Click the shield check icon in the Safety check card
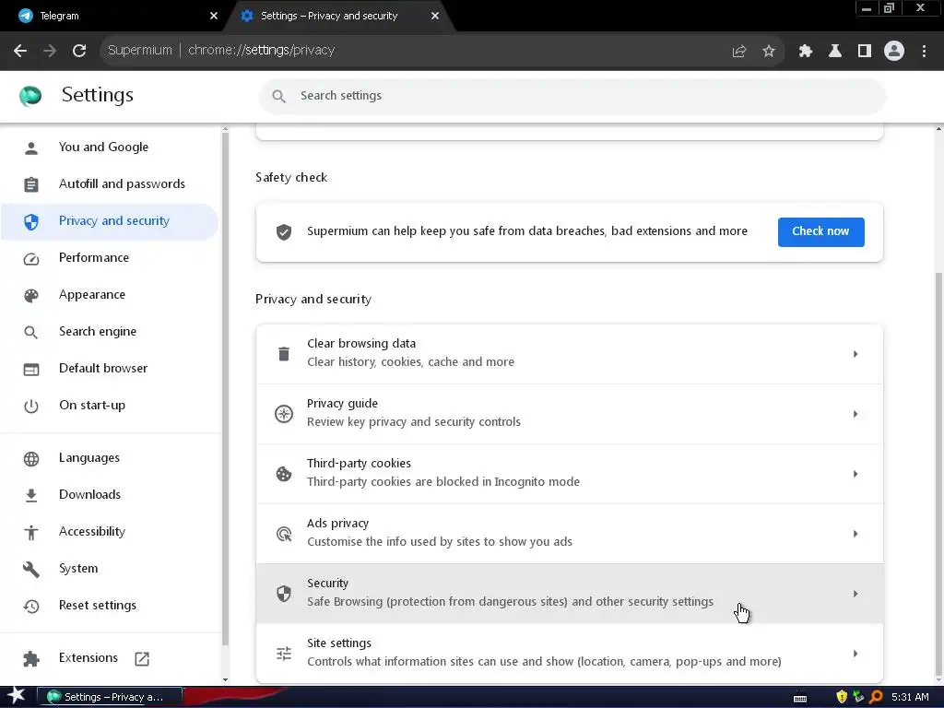The height and width of the screenshot is (708, 944). [284, 231]
